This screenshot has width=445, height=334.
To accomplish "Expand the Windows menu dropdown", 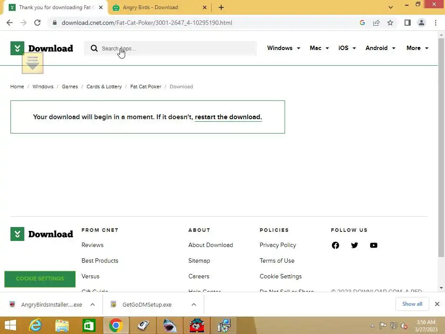I will (x=283, y=48).
